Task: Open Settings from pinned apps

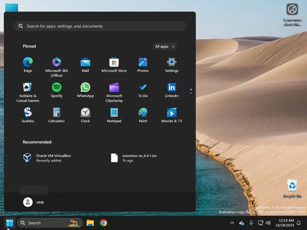Action: 172,65
